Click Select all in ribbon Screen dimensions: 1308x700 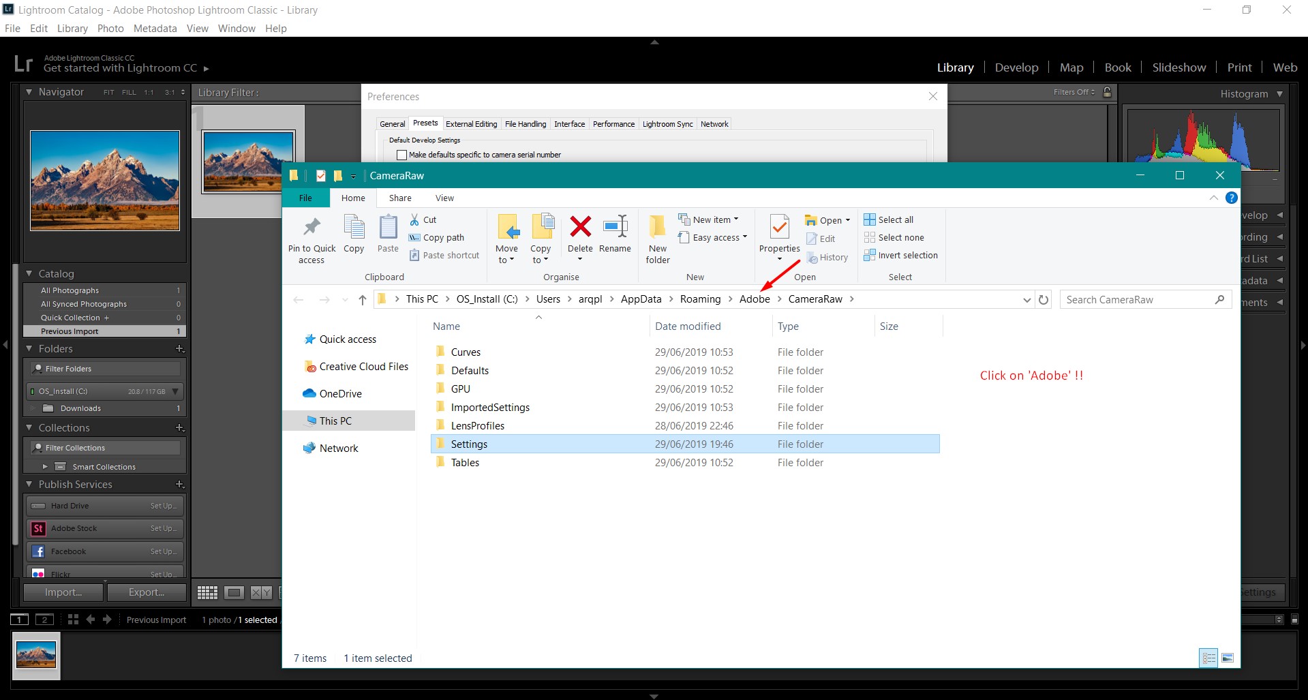[x=888, y=219]
